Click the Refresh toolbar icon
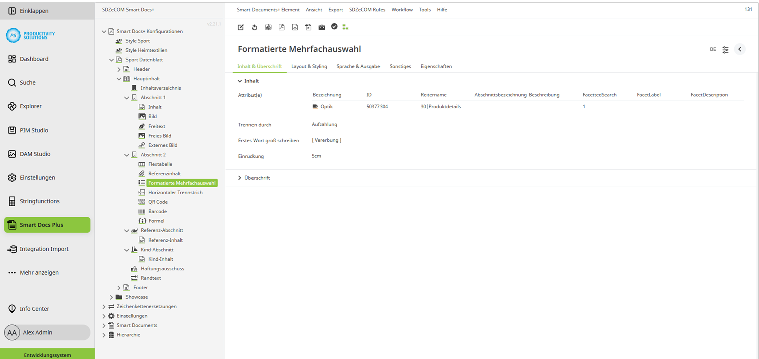This screenshot has width=759, height=359. click(255, 27)
